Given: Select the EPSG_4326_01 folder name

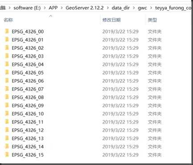Looking at the screenshot, I should [28, 40].
